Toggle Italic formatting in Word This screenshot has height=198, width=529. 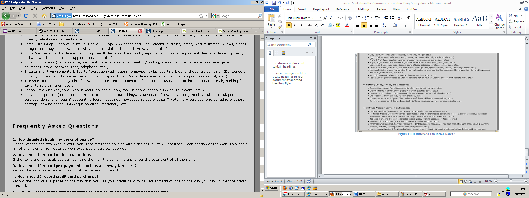(x=294, y=25)
